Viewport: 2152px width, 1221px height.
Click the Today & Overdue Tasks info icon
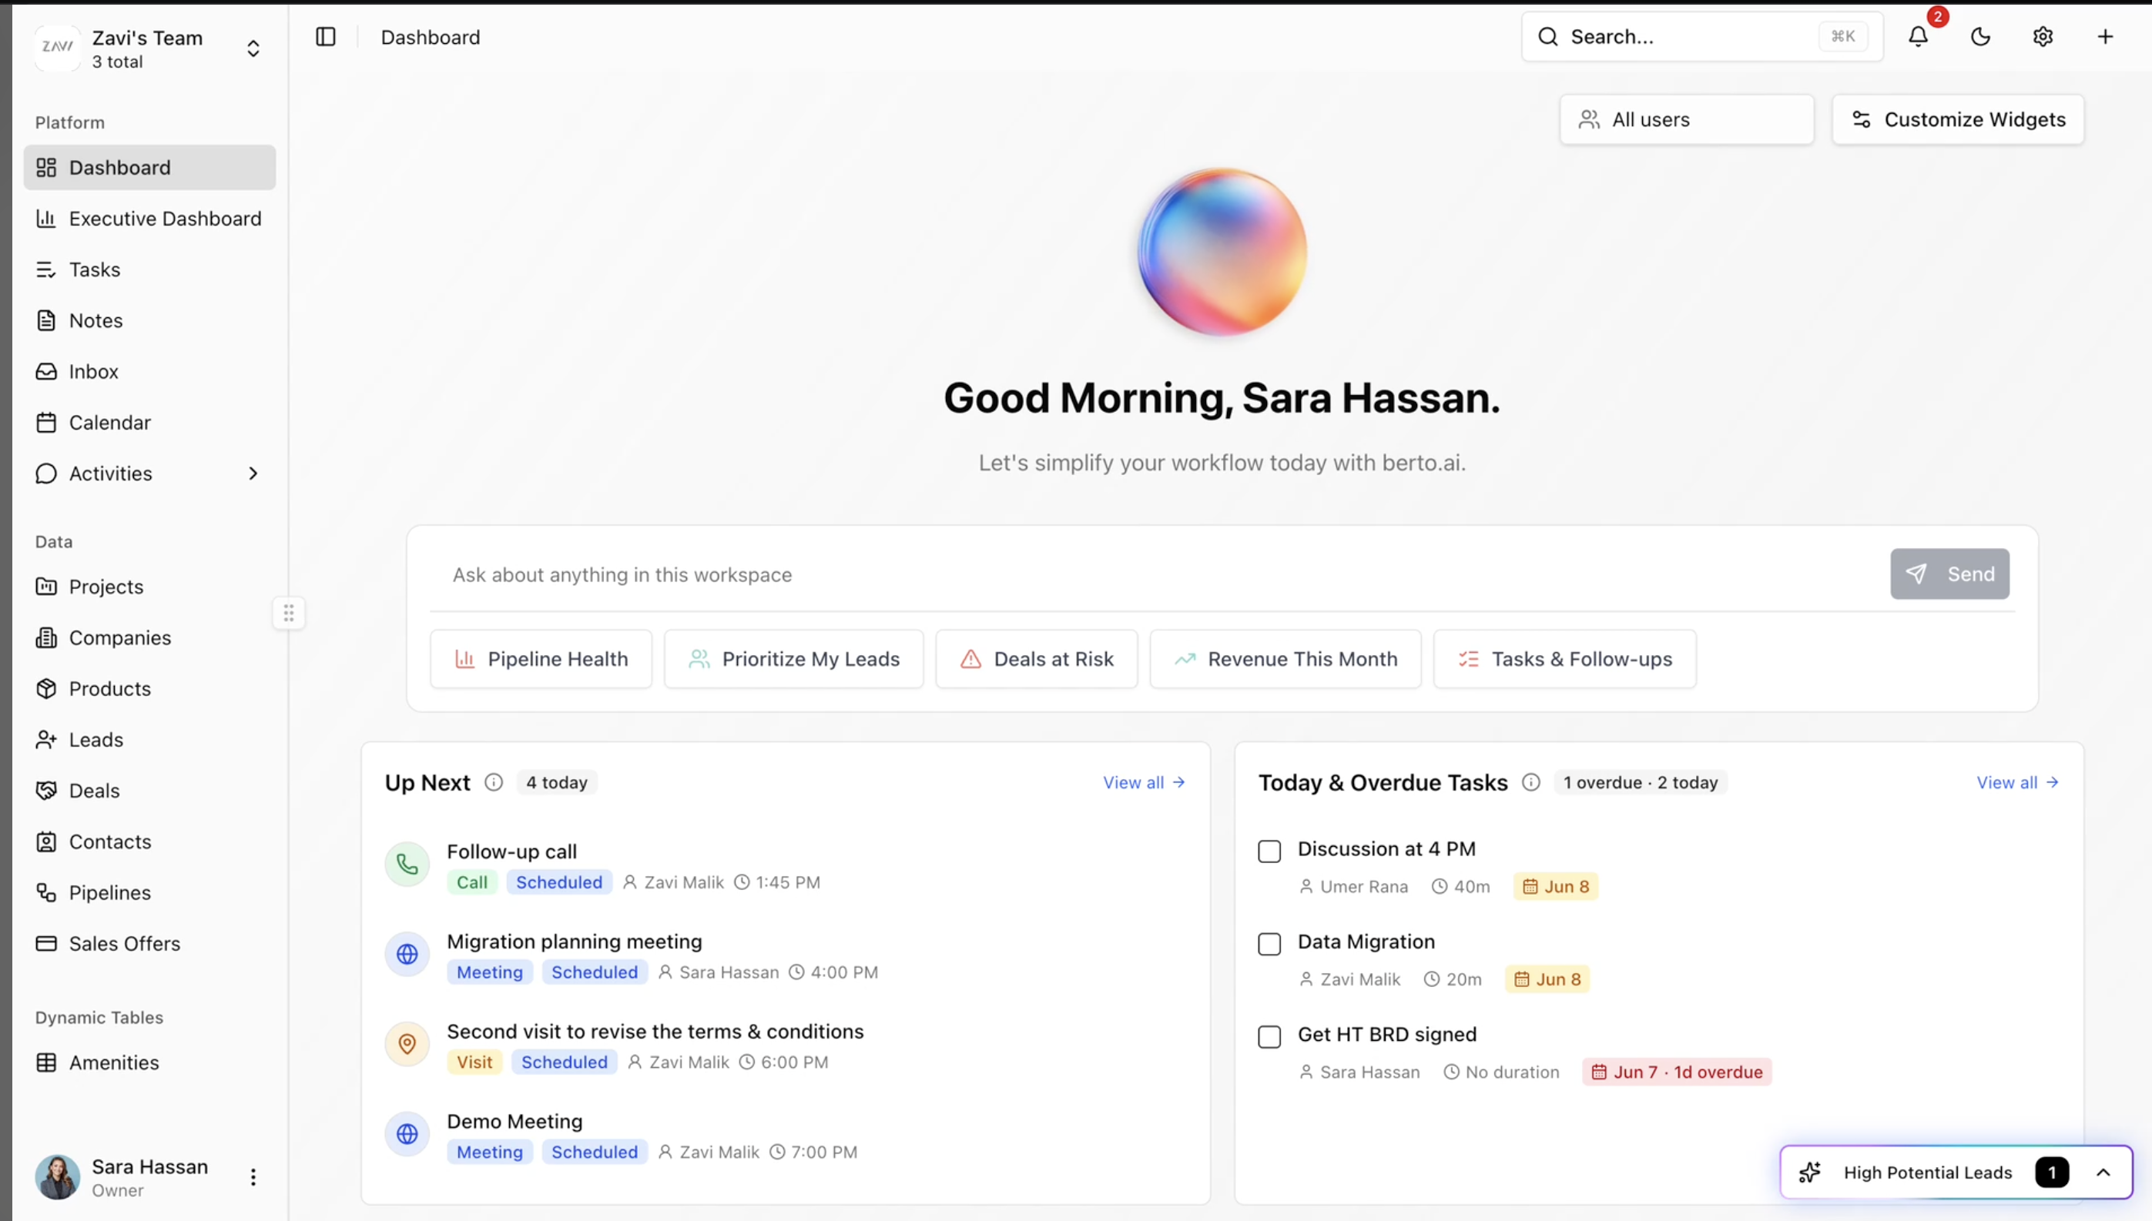click(1531, 783)
